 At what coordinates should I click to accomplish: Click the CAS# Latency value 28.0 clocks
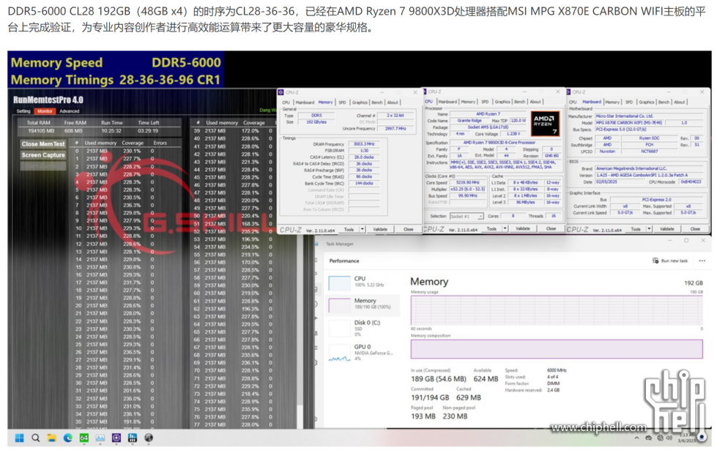click(x=363, y=157)
